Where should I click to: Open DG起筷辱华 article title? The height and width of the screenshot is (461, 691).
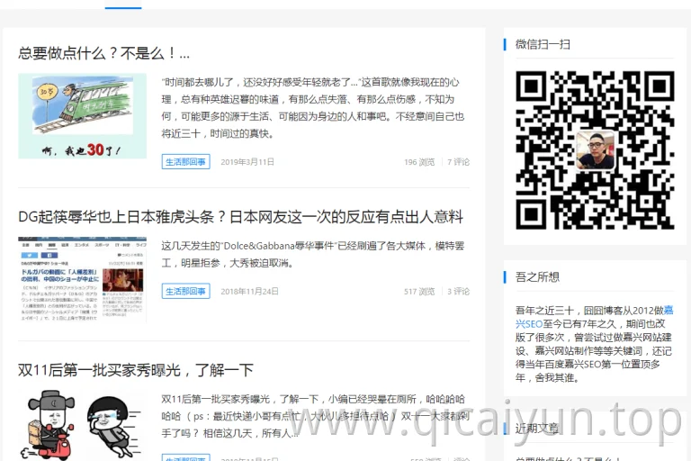tap(240, 217)
